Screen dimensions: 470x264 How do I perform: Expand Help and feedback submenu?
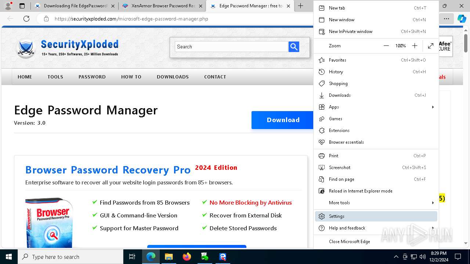click(376, 228)
